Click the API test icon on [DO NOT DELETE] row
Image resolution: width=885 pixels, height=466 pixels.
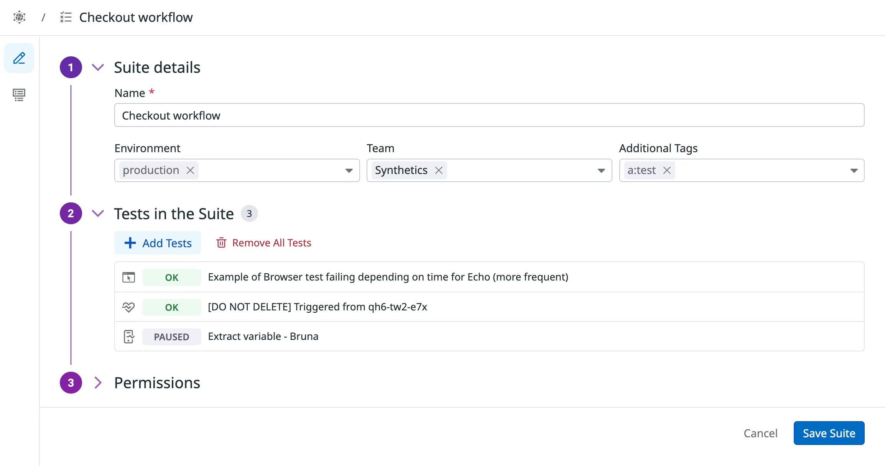coord(128,307)
